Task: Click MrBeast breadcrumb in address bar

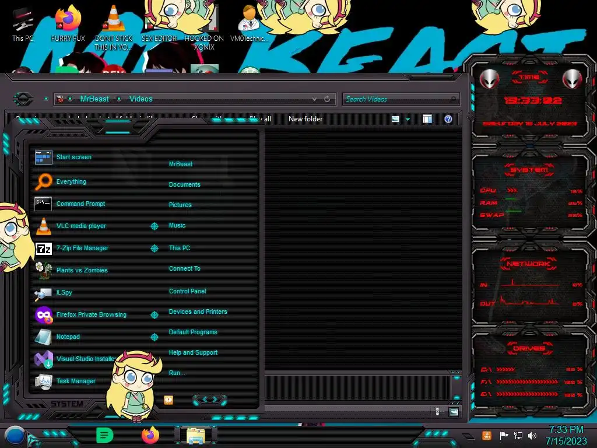Action: [94, 99]
